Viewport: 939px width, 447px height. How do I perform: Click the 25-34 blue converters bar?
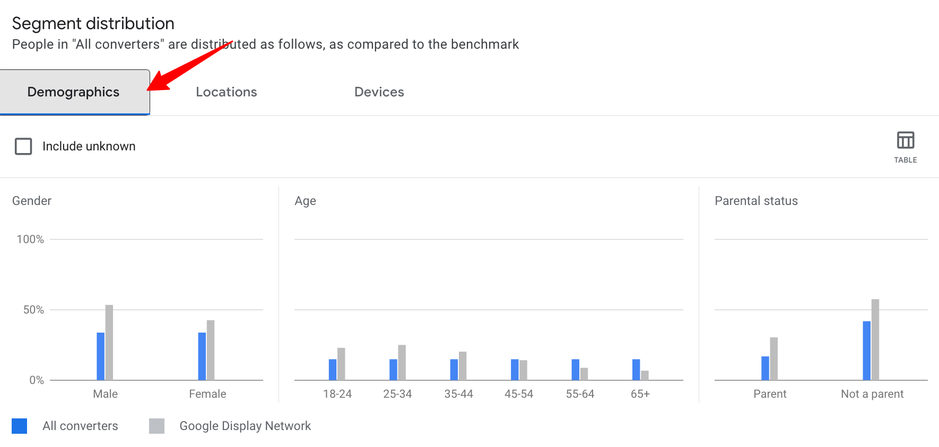point(393,370)
